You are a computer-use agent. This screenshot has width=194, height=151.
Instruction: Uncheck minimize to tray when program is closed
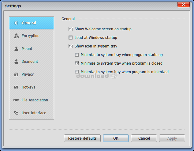click(x=77, y=63)
